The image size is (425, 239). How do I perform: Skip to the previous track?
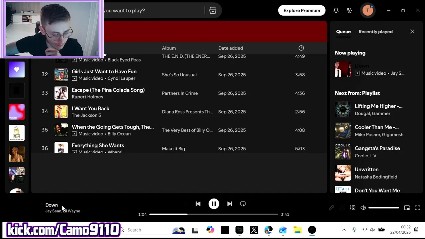point(198,204)
